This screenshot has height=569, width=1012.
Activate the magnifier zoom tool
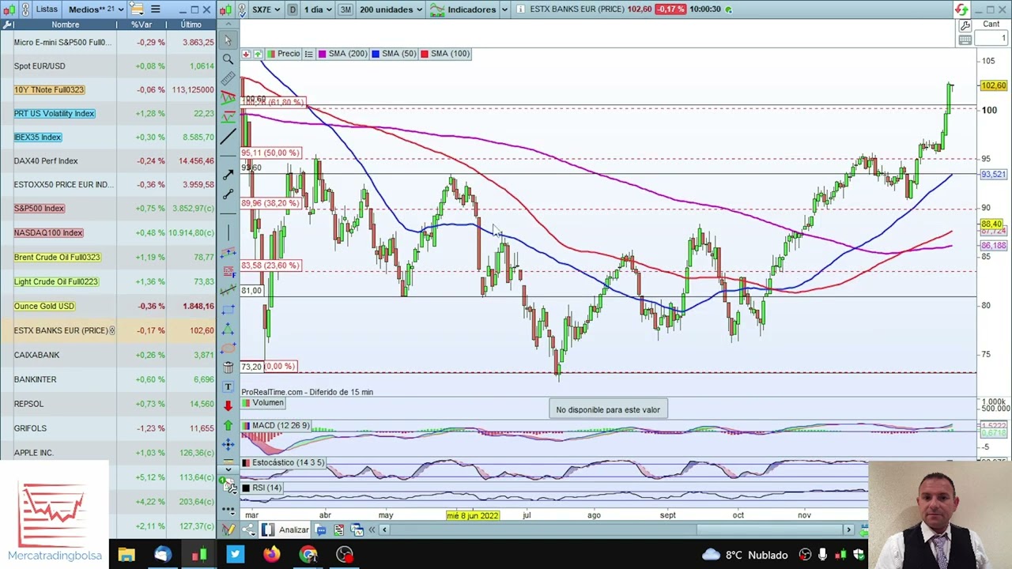228,59
